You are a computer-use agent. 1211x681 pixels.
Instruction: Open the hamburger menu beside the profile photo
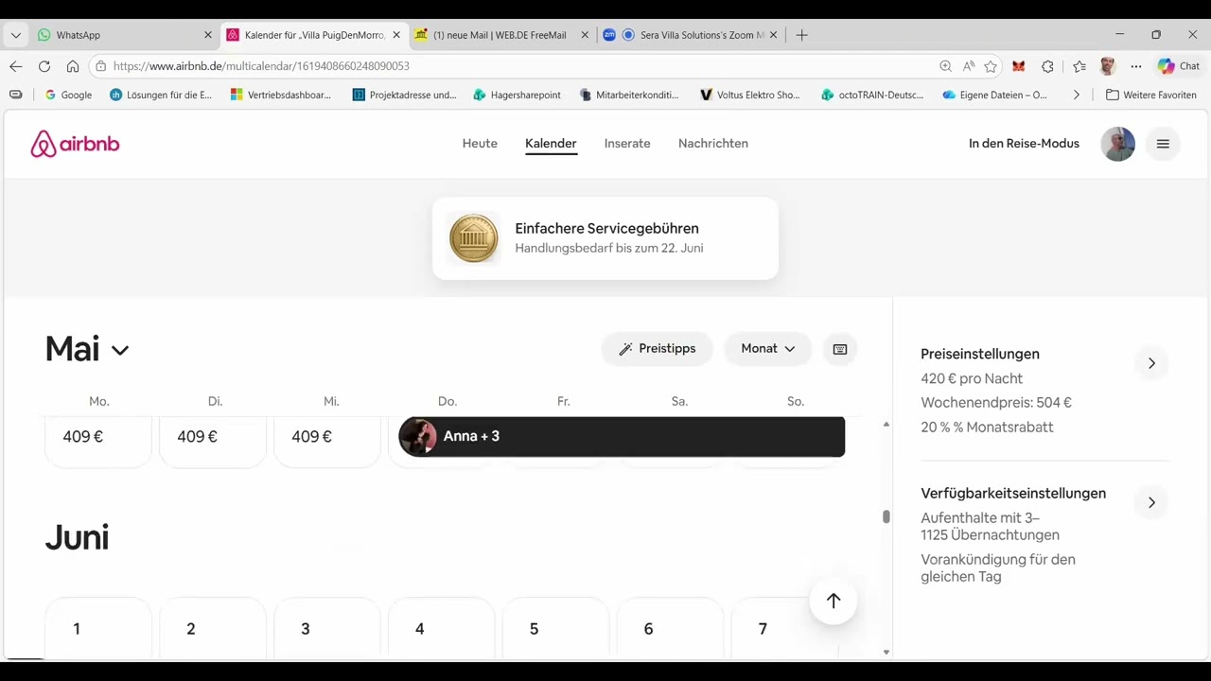1163,144
